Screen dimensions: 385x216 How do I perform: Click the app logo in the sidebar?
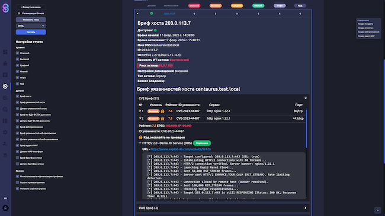(5, 8)
